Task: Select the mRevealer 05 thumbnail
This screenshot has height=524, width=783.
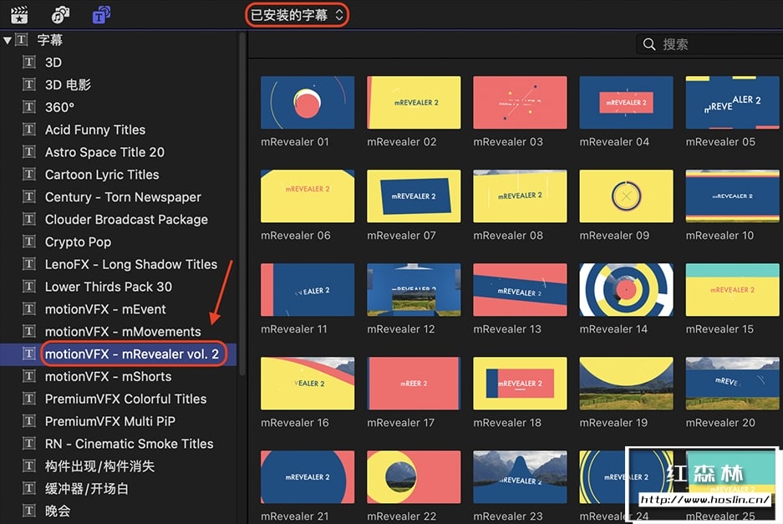Action: tap(733, 103)
